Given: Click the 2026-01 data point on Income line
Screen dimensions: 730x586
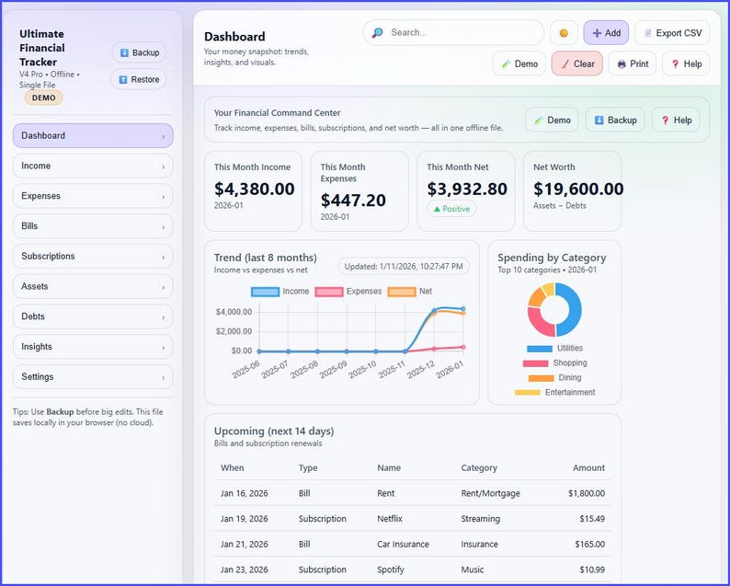Looking at the screenshot, I should [x=463, y=309].
